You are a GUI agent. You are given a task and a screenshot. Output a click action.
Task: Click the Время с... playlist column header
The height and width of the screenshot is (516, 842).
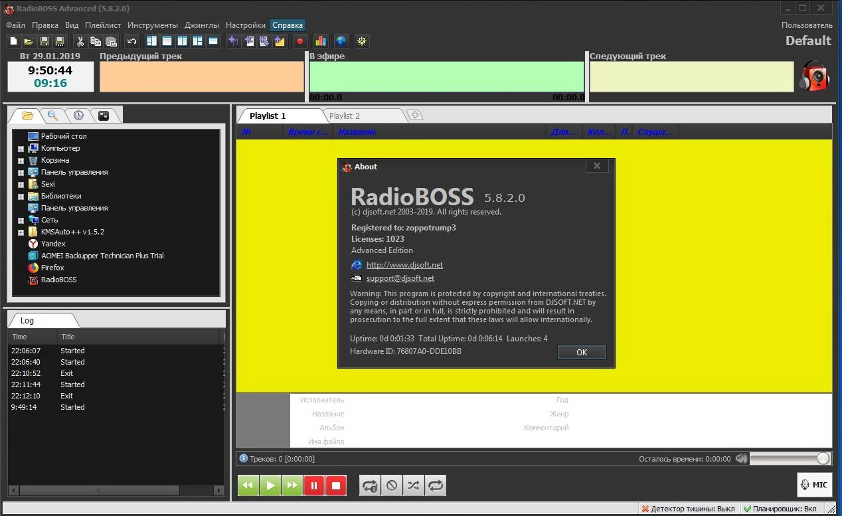pos(308,132)
